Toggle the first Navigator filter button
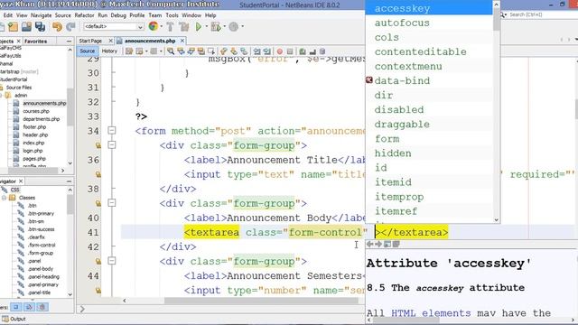Screen dimensions: 578x325 [x=16, y=307]
